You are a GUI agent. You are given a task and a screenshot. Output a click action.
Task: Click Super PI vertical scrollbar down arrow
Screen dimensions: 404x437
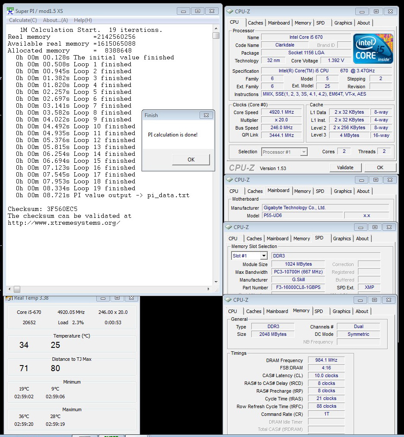[216, 282]
